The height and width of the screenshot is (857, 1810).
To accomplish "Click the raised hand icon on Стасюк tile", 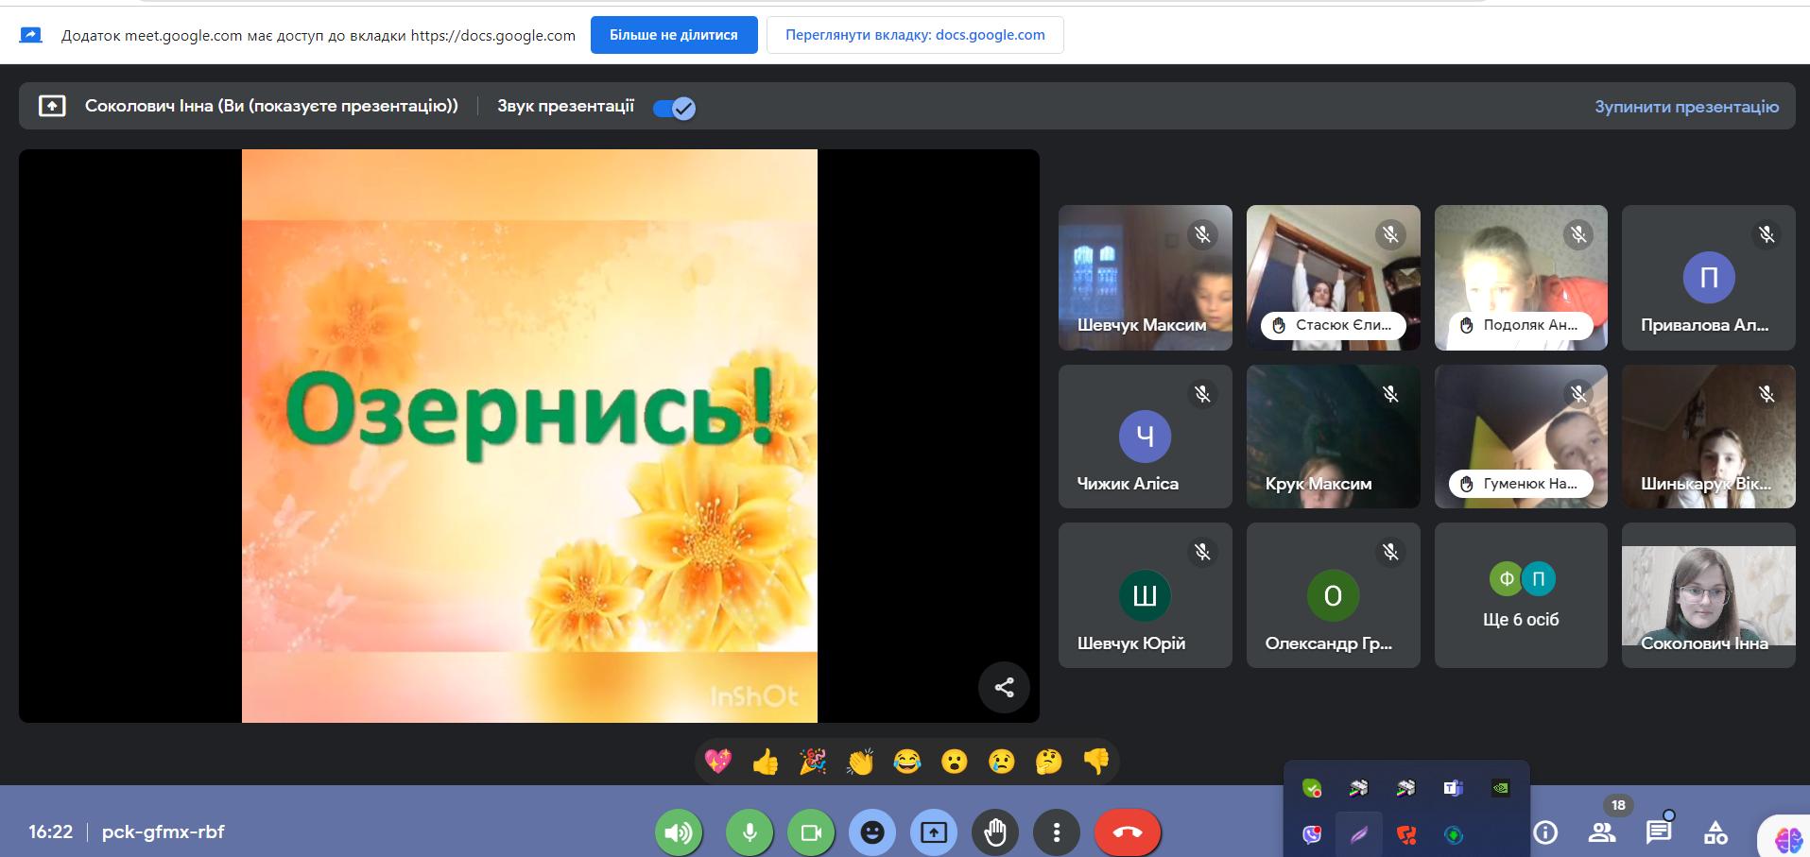I will (x=1279, y=325).
